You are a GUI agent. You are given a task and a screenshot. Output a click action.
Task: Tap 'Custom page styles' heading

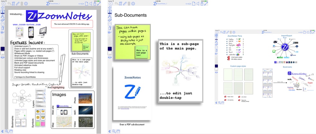238,66
